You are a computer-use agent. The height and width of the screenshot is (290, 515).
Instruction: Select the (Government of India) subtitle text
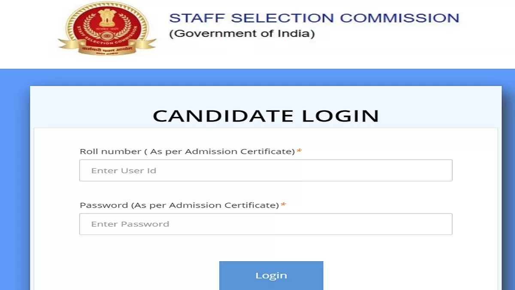point(242,34)
